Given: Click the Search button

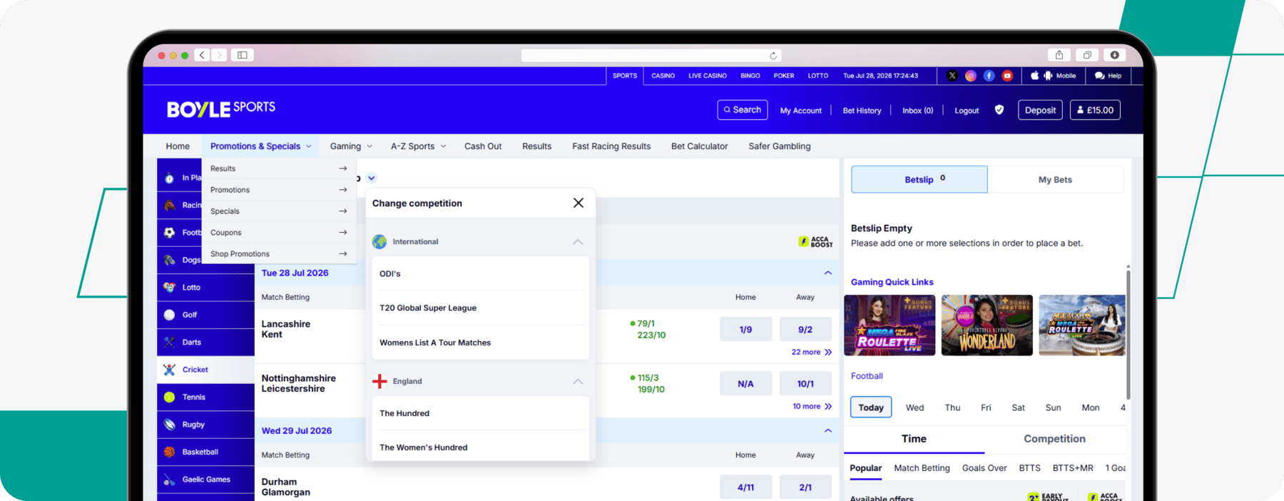Looking at the screenshot, I should [743, 110].
